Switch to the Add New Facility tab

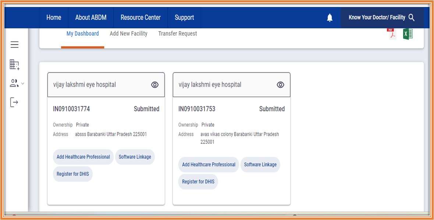(128, 33)
